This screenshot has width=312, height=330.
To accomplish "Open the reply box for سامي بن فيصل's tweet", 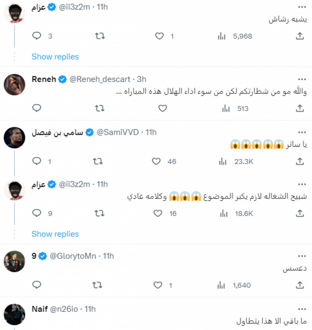I will coord(37,161).
